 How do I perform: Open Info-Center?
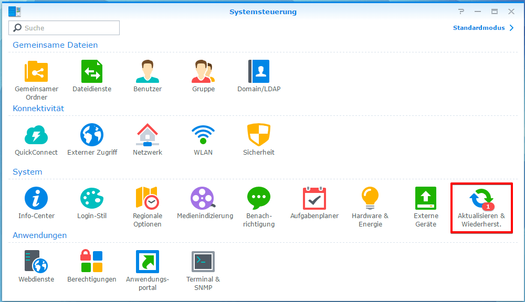tap(36, 198)
